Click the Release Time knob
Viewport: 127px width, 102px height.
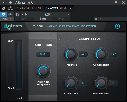[x=101, y=83]
